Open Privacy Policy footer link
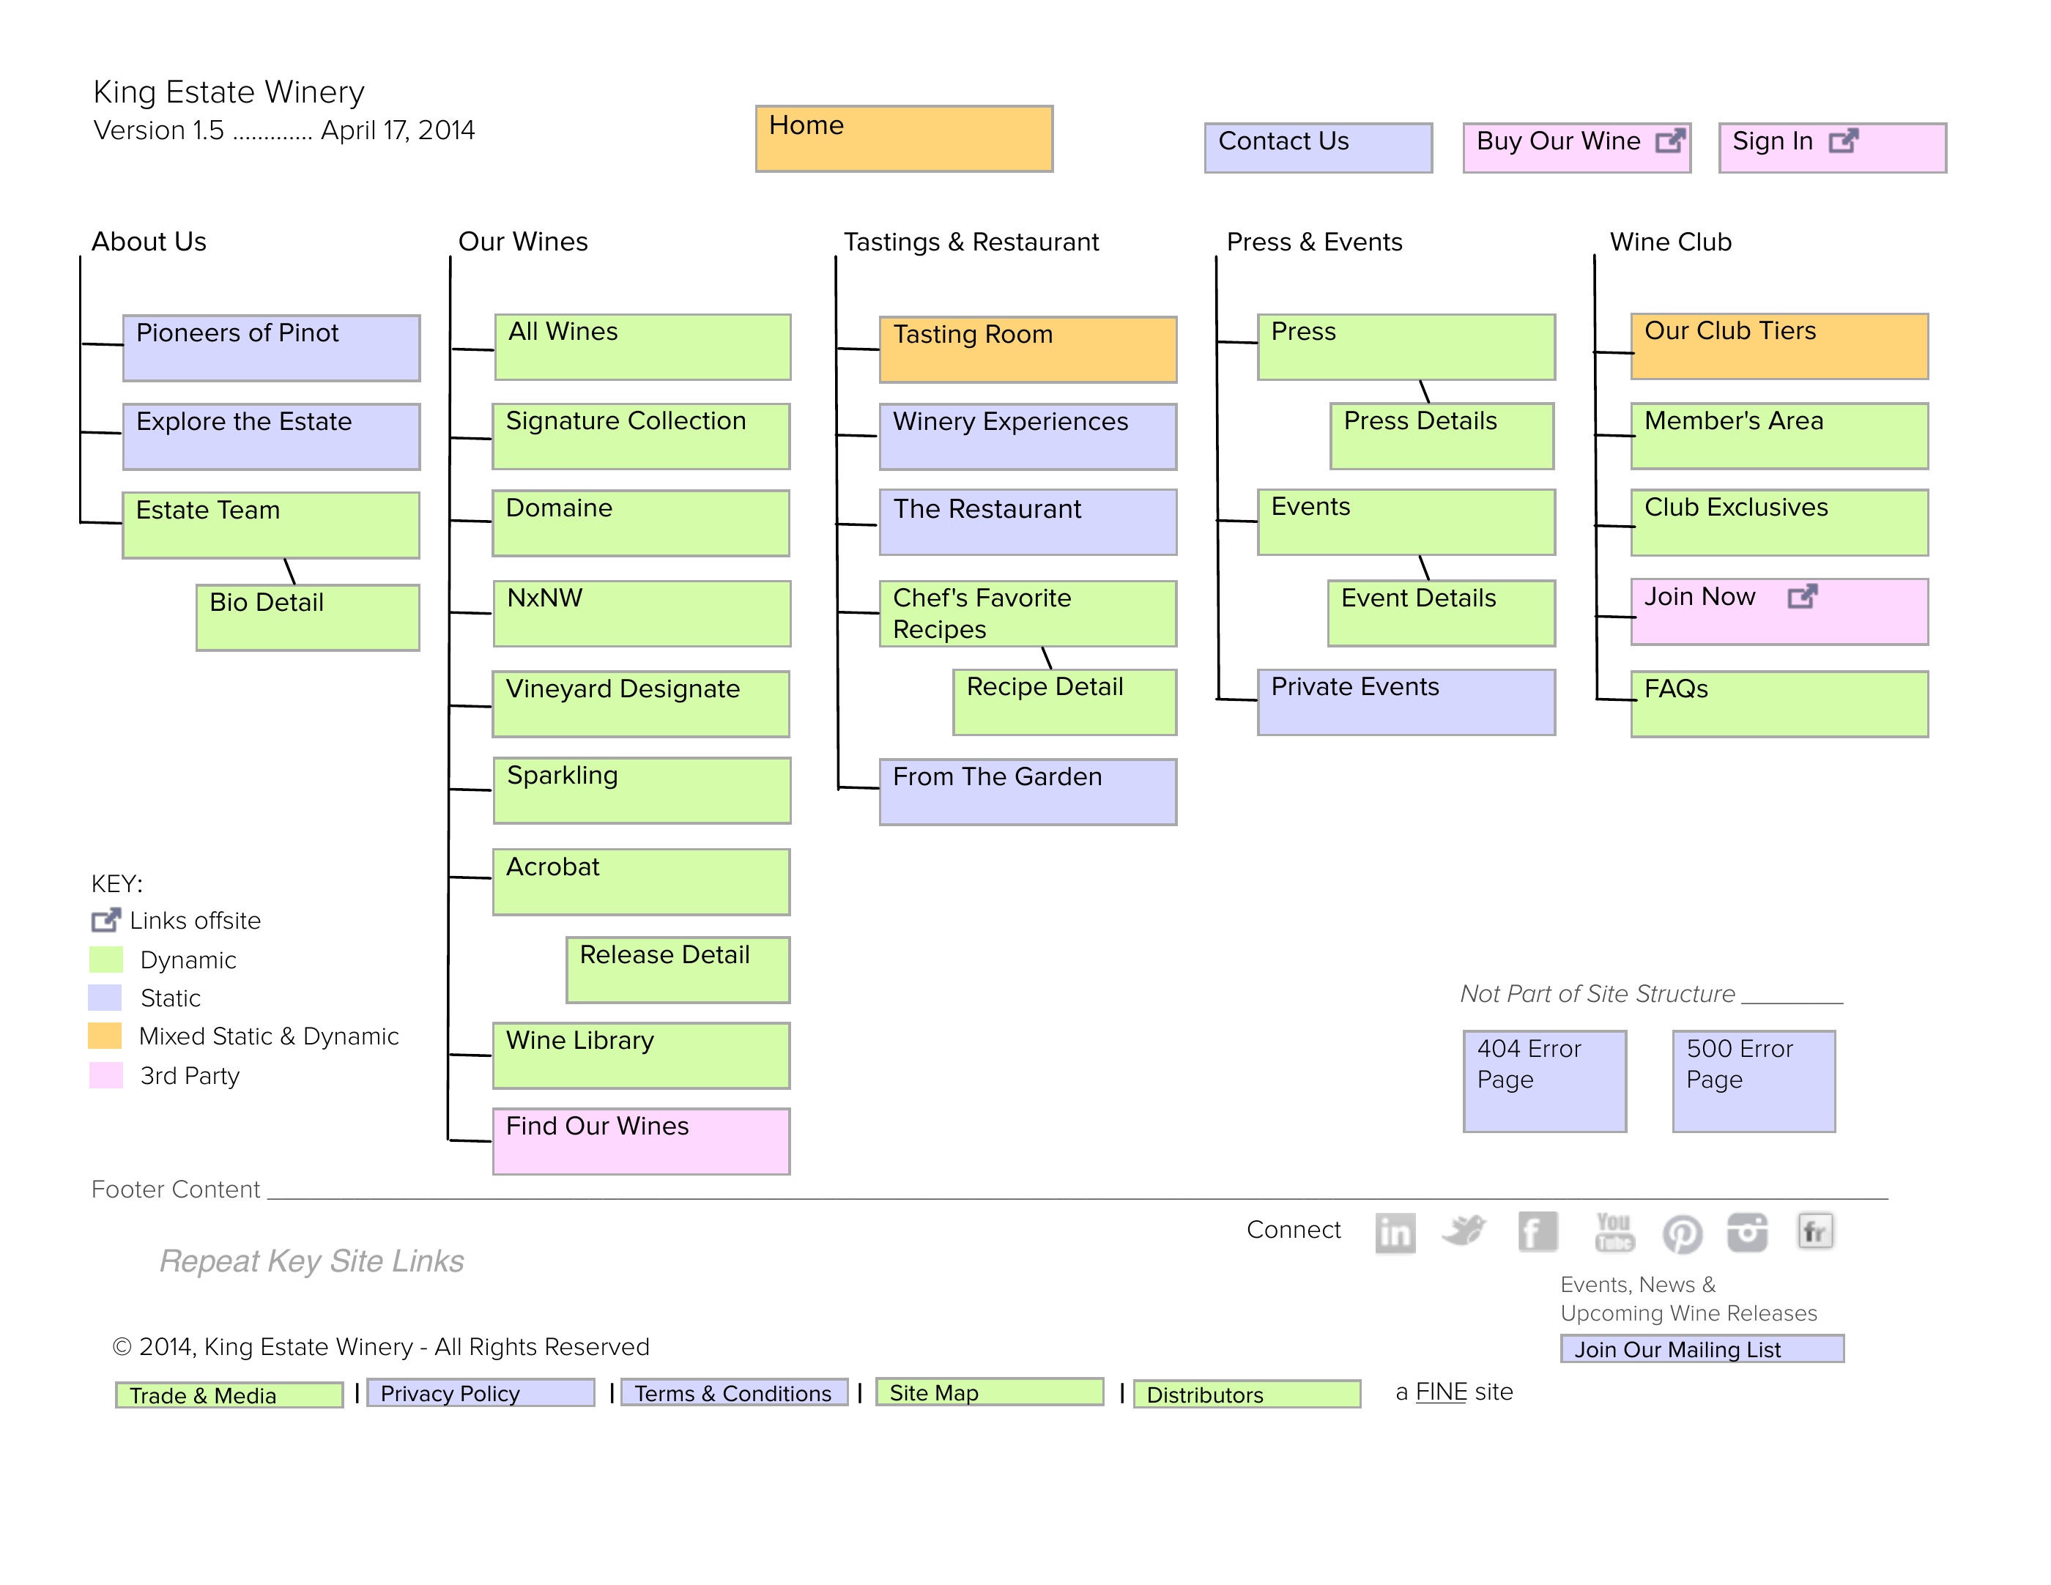2051x1585 pixels. click(481, 1392)
